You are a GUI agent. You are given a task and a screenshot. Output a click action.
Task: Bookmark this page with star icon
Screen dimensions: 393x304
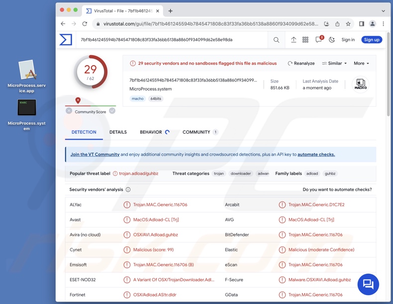point(348,24)
